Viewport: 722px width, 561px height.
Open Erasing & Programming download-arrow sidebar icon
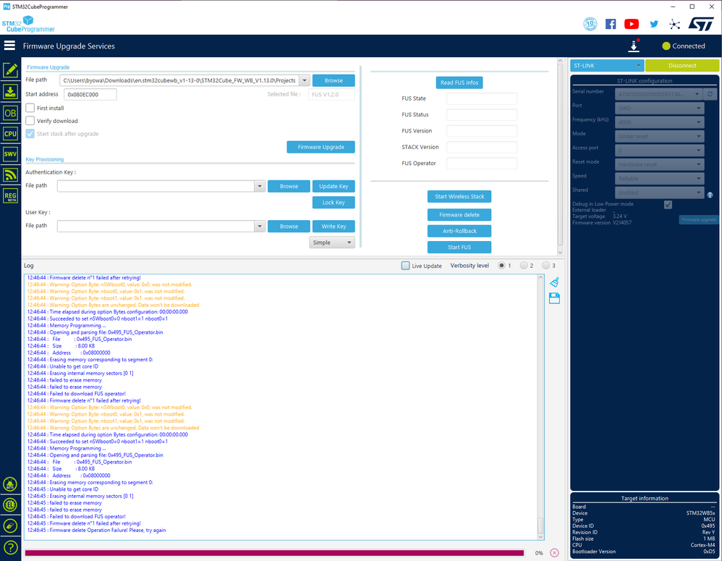tap(10, 91)
